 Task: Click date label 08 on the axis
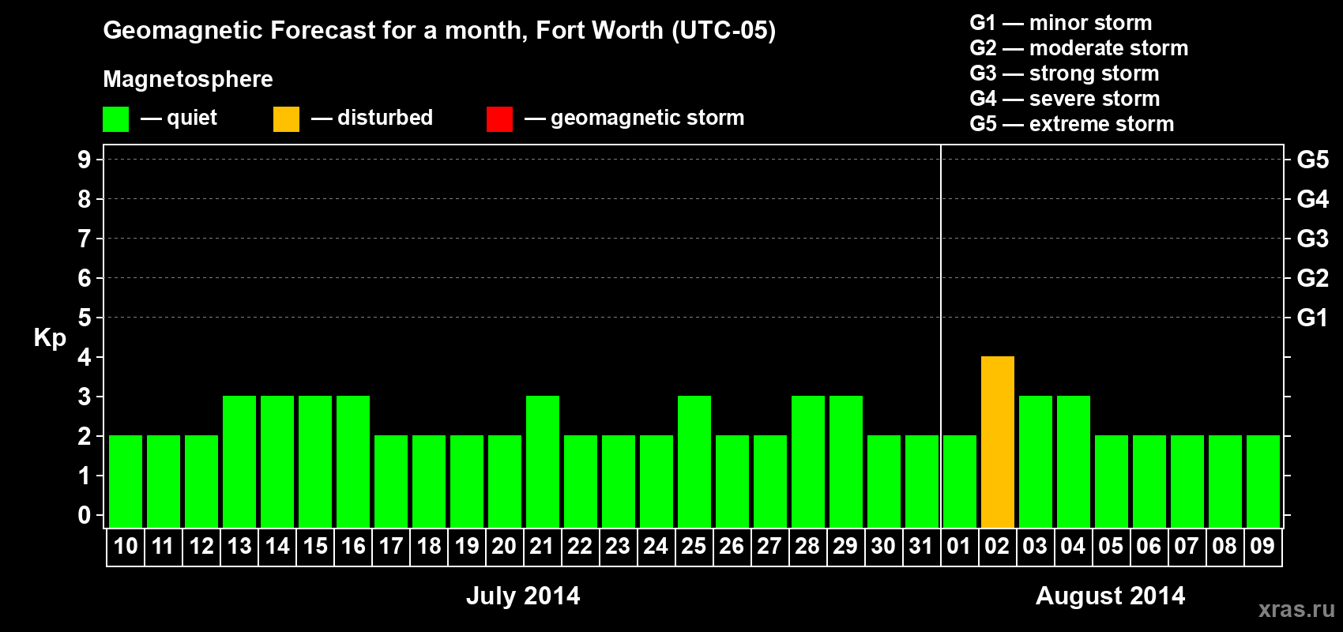1224,547
